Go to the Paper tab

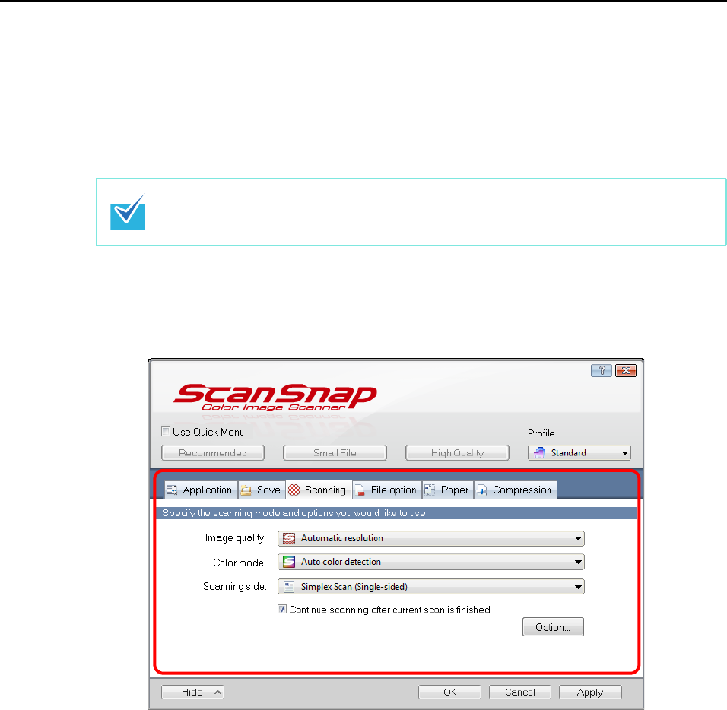pos(447,490)
